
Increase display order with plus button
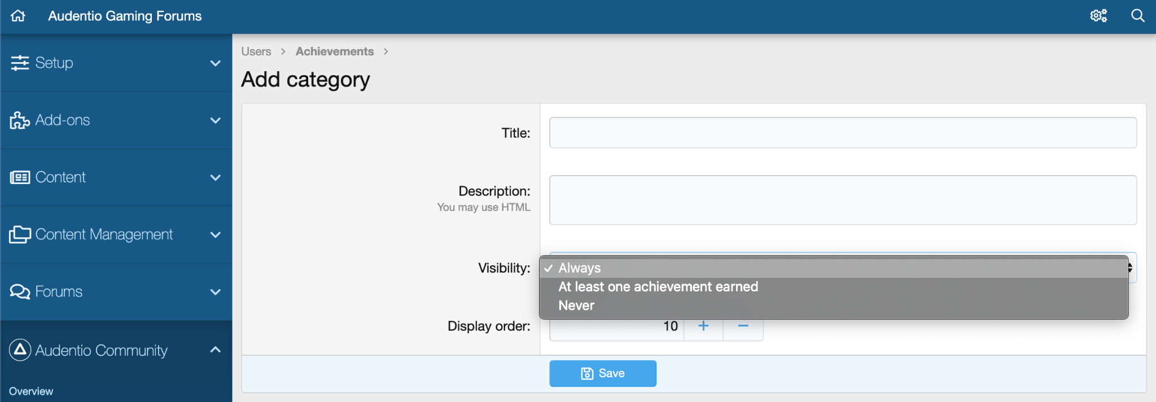(703, 326)
